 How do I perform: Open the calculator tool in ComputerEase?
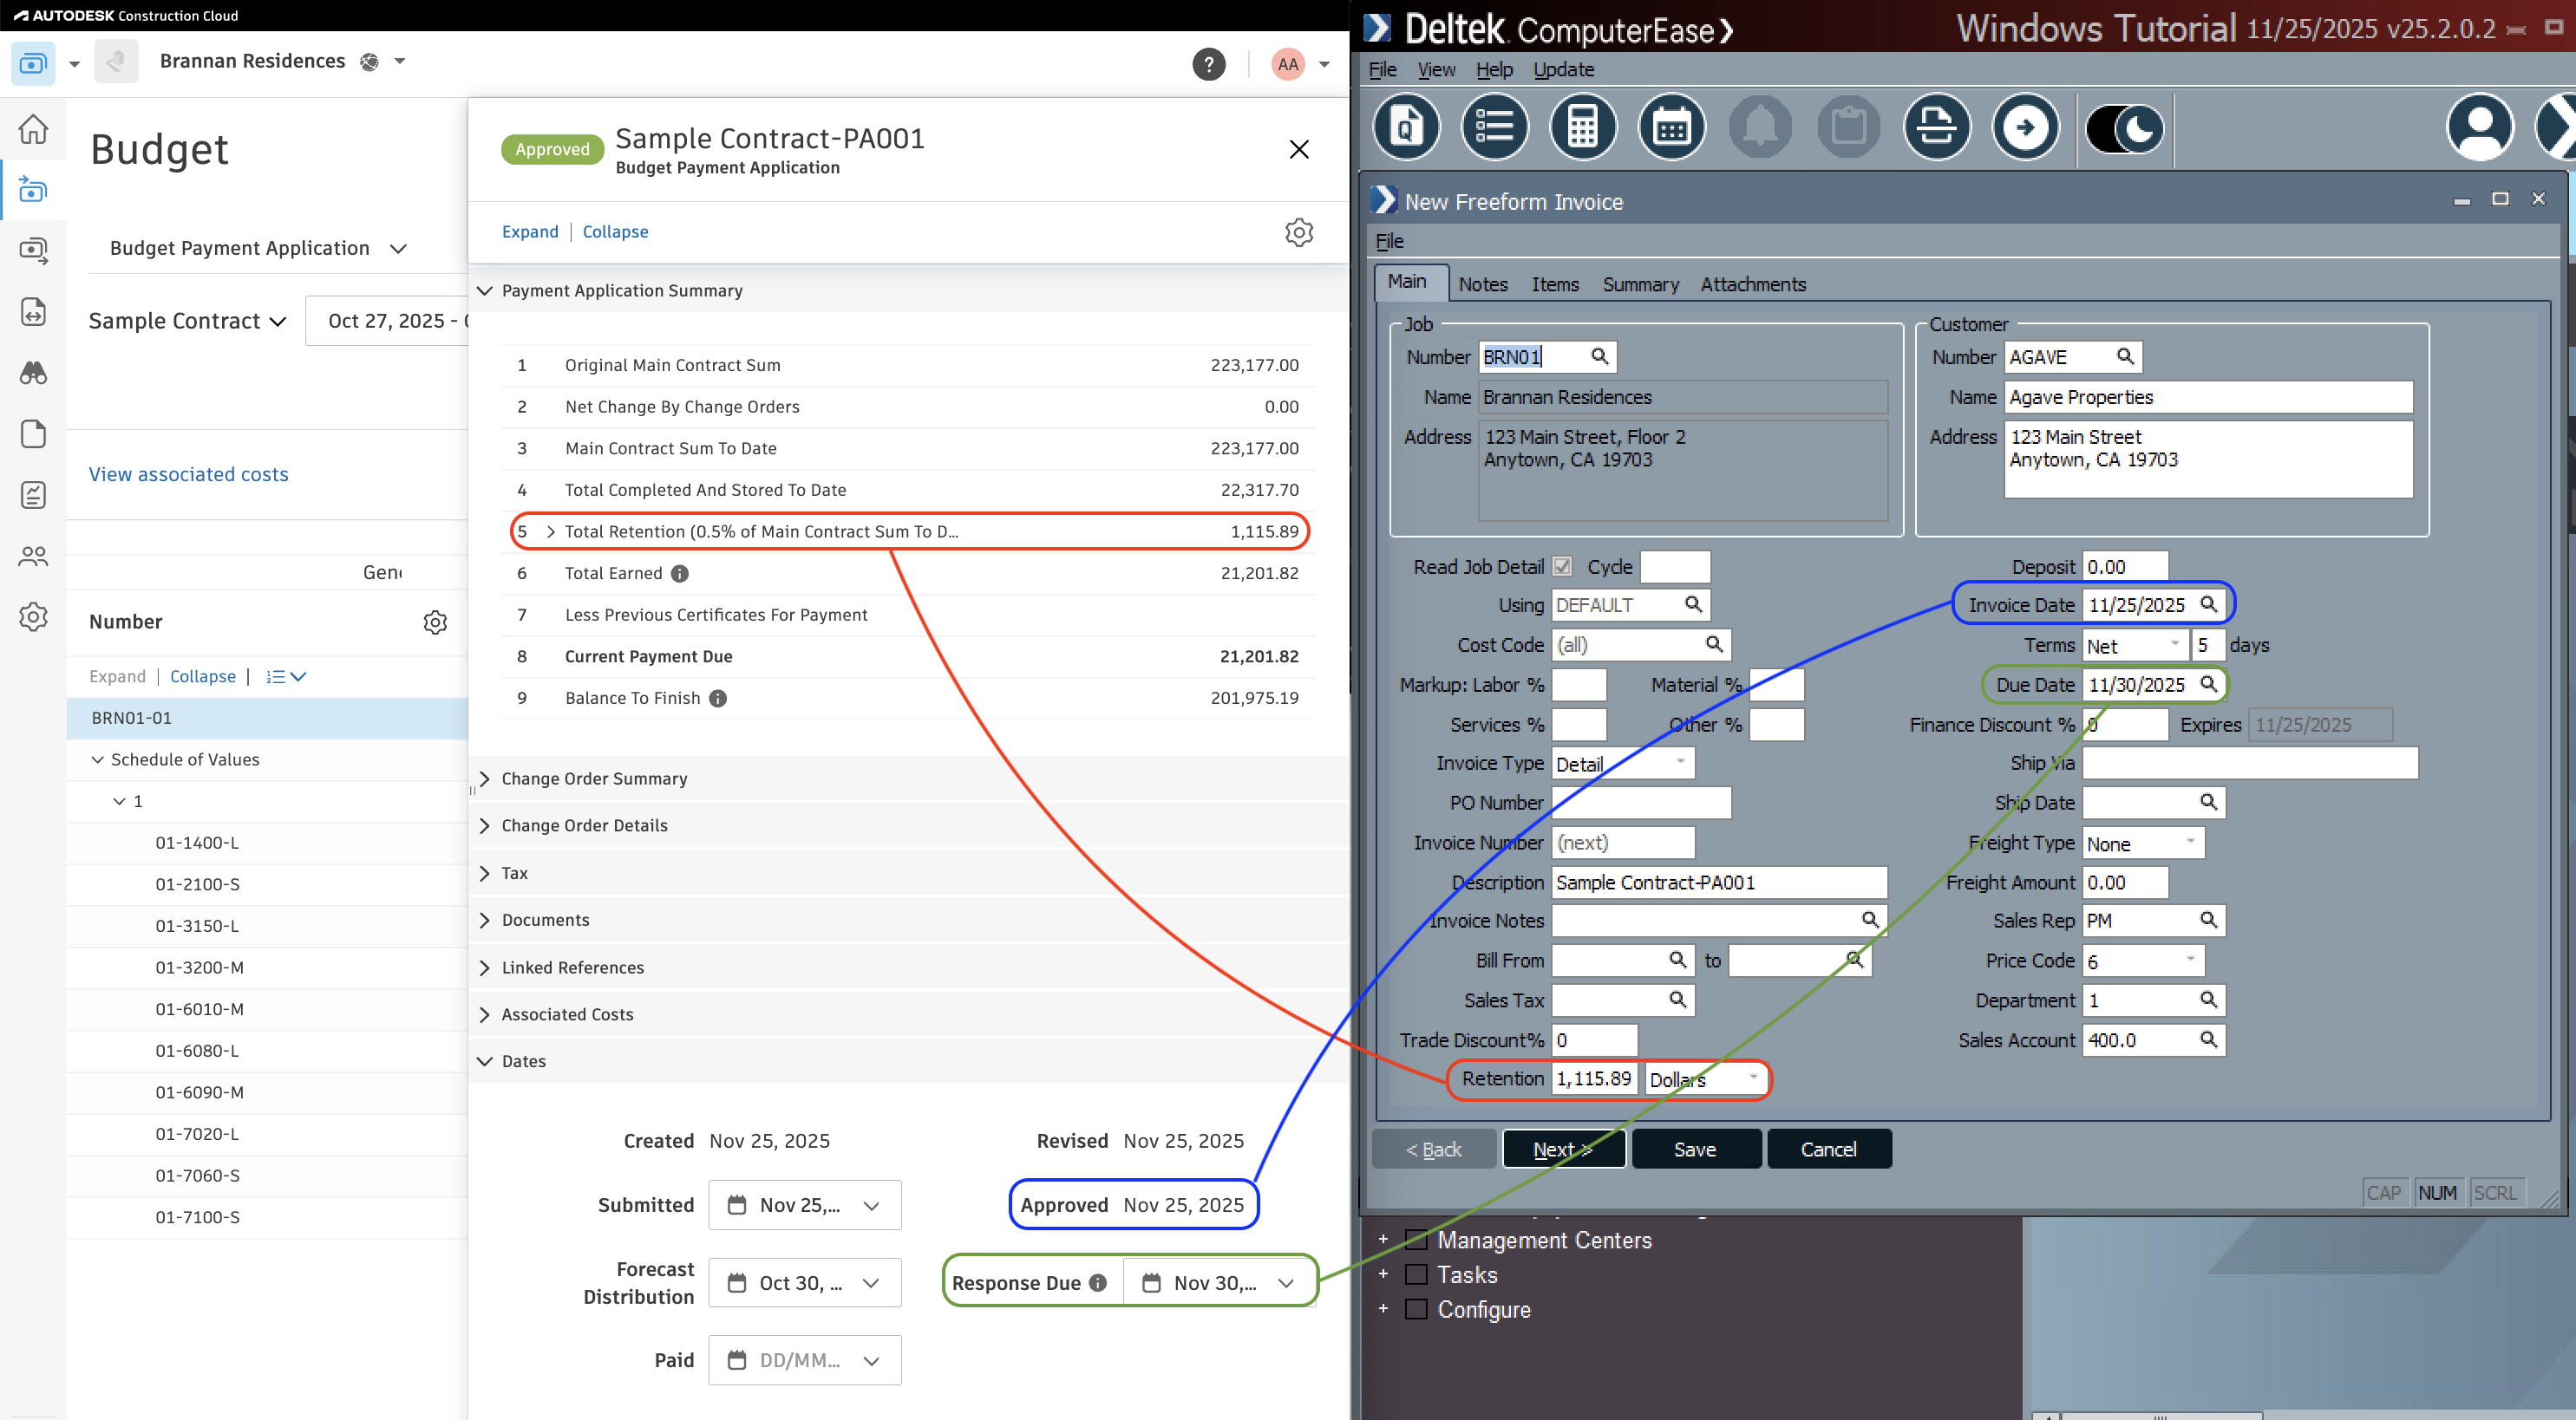click(1583, 127)
